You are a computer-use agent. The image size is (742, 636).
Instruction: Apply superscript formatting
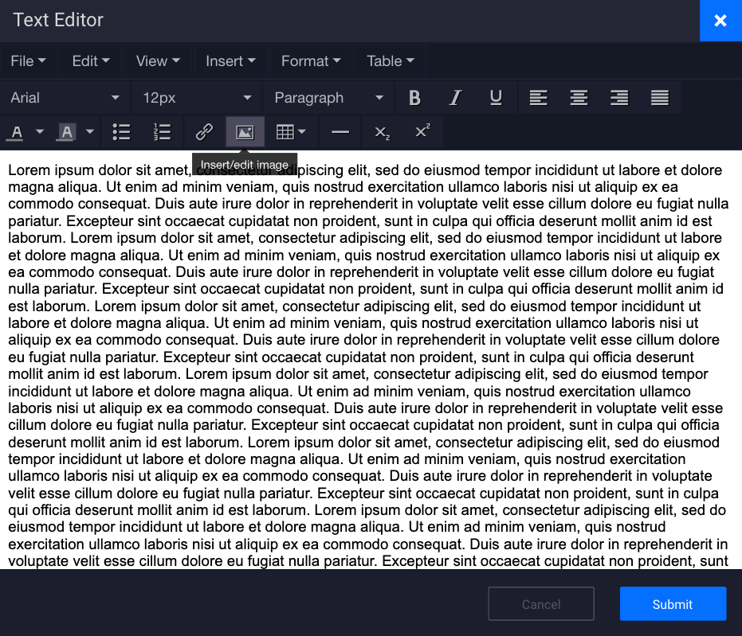tap(420, 131)
